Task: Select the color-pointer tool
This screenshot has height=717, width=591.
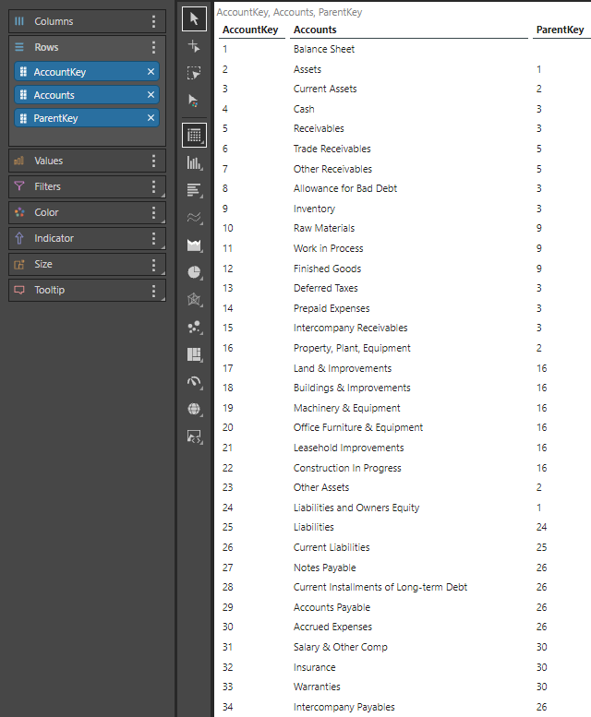Action: 194,101
